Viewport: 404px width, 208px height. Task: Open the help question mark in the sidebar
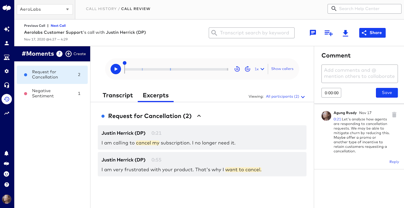point(7,185)
